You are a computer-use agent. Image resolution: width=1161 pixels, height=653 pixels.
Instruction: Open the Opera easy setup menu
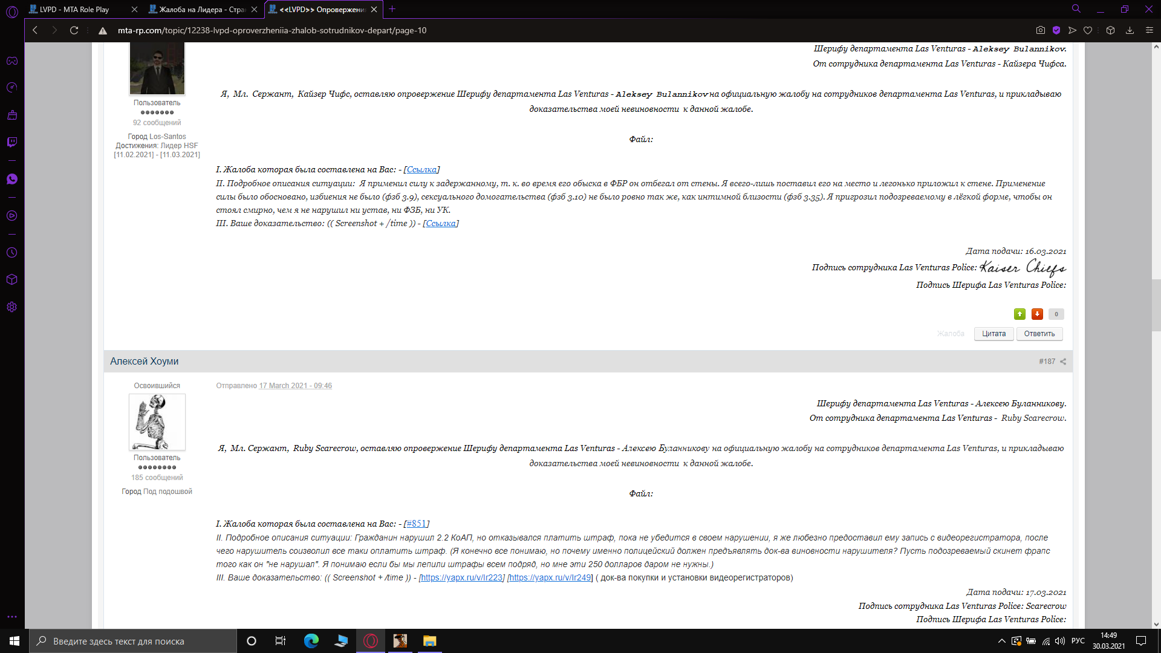[1150, 30]
